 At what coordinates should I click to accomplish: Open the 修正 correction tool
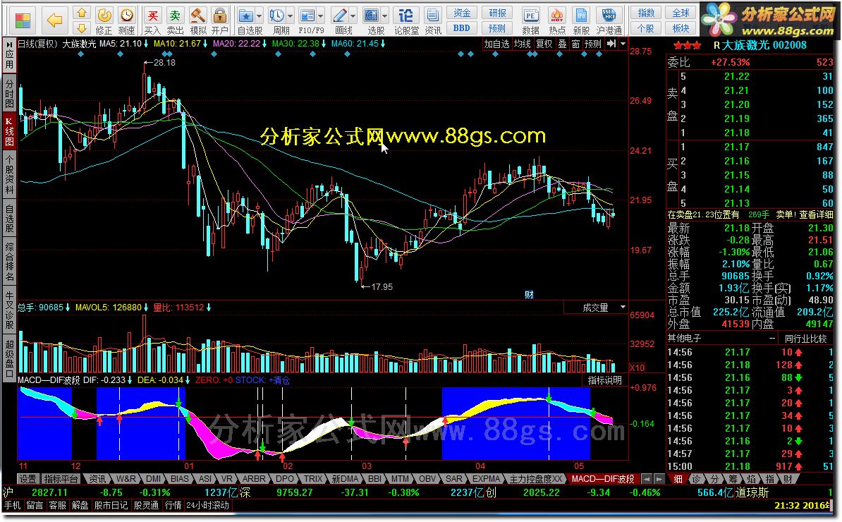pyautogui.click(x=104, y=20)
